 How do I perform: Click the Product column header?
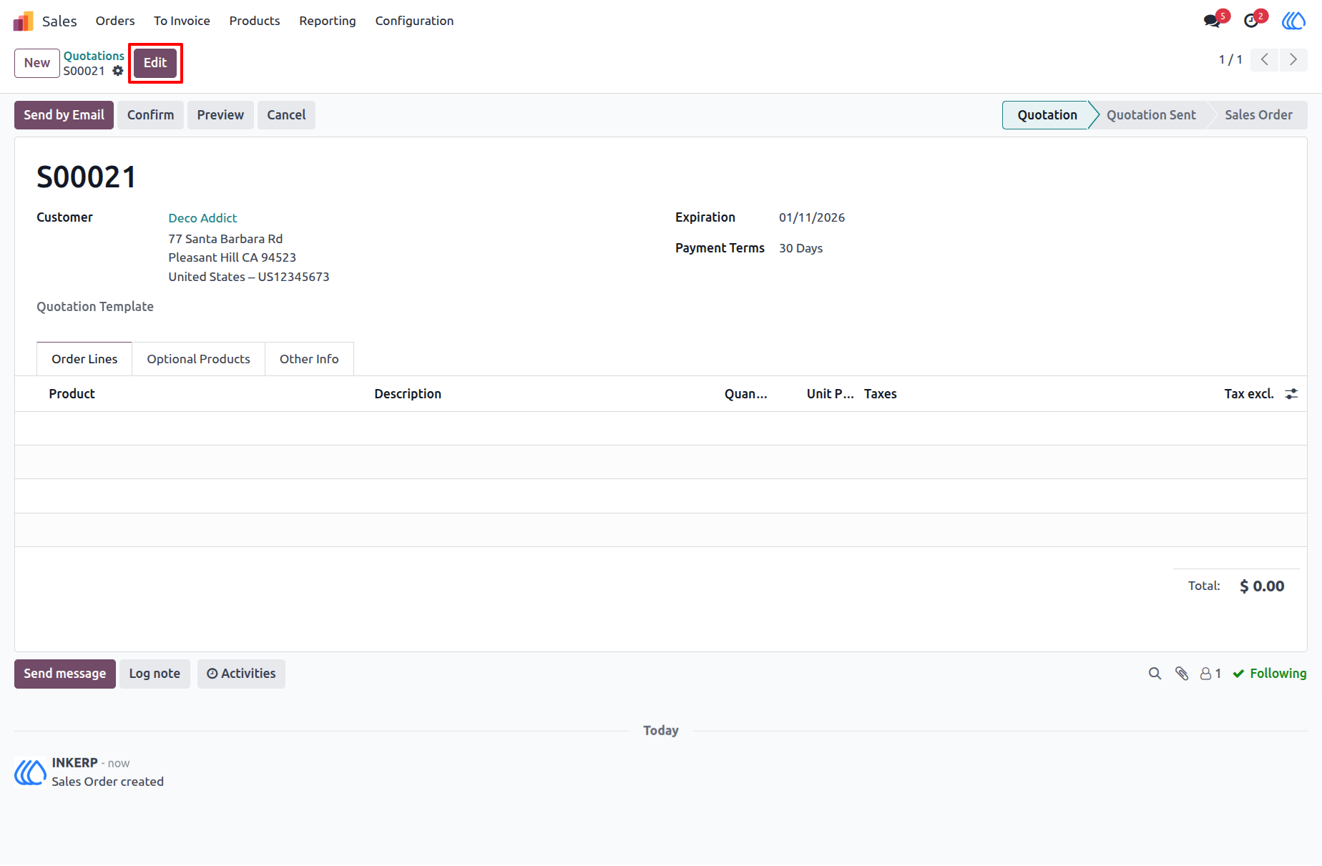(x=72, y=394)
